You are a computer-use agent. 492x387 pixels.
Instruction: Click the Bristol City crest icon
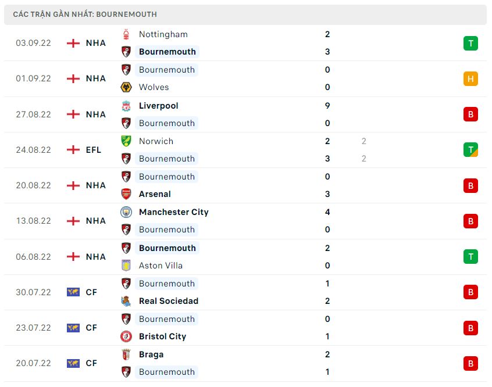point(126,336)
